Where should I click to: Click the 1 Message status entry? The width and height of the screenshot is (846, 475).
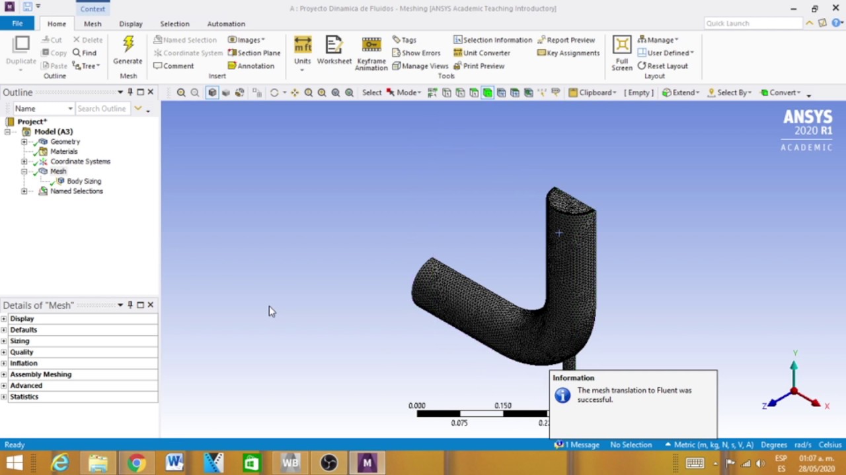tap(577, 445)
